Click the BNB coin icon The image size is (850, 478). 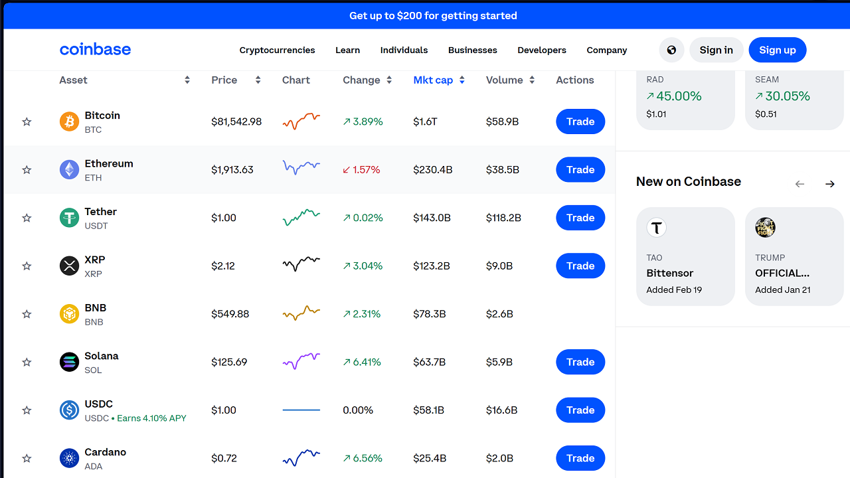click(69, 314)
